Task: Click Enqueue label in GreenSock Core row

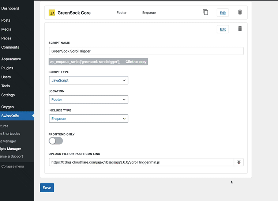Action: point(149,13)
